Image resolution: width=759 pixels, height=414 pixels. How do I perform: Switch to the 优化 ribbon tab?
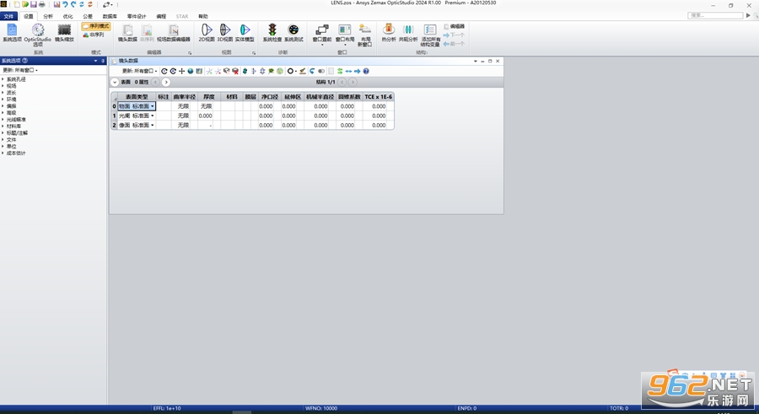pos(67,16)
